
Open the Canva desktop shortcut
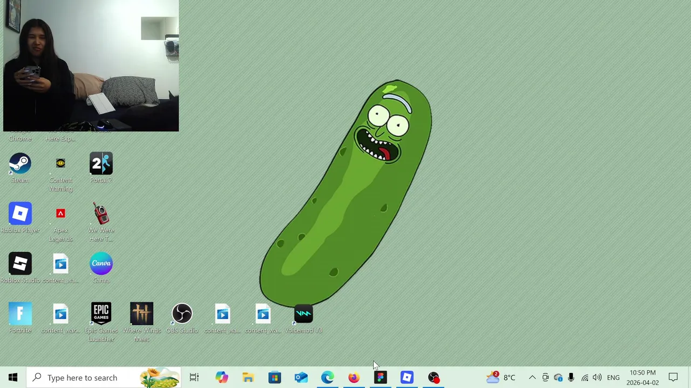click(x=101, y=268)
